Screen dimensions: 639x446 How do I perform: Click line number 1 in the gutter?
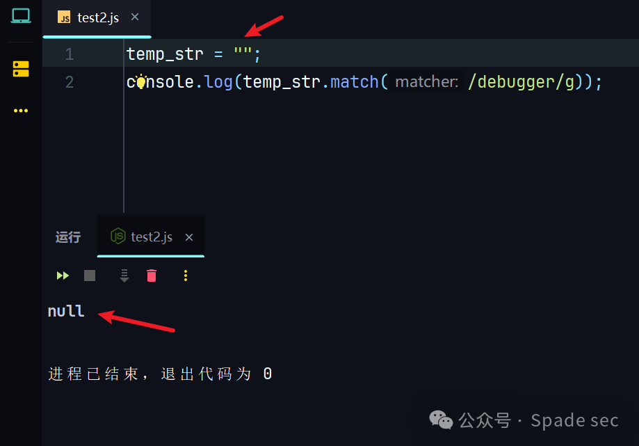(69, 54)
